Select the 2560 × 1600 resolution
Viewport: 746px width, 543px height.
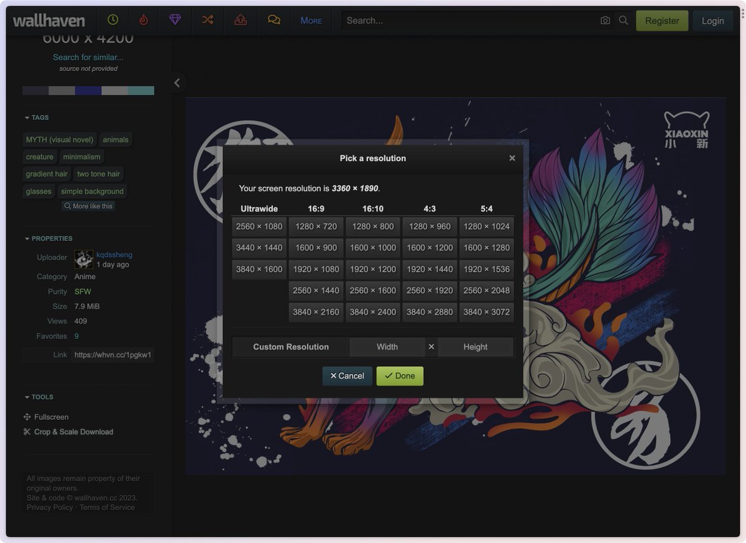tap(373, 290)
